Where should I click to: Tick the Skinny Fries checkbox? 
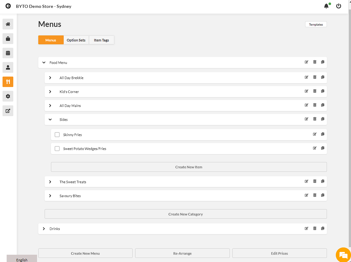coord(57,135)
